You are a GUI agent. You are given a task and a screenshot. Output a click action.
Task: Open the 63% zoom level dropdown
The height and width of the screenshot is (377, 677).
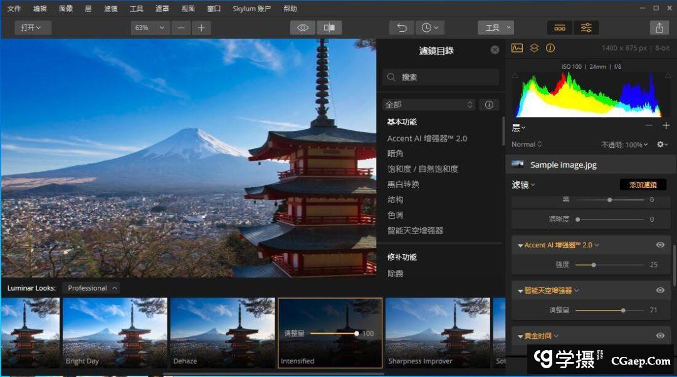tap(150, 28)
